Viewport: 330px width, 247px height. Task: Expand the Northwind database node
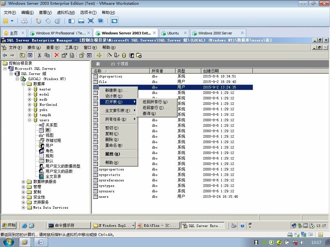29,105
